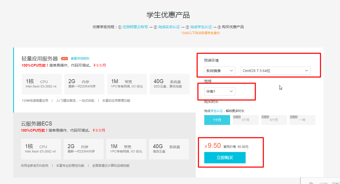This screenshot has height=184, width=340.
Task: Click the 2G 内存 card under 轻量应用服务器
Action: click(x=84, y=84)
